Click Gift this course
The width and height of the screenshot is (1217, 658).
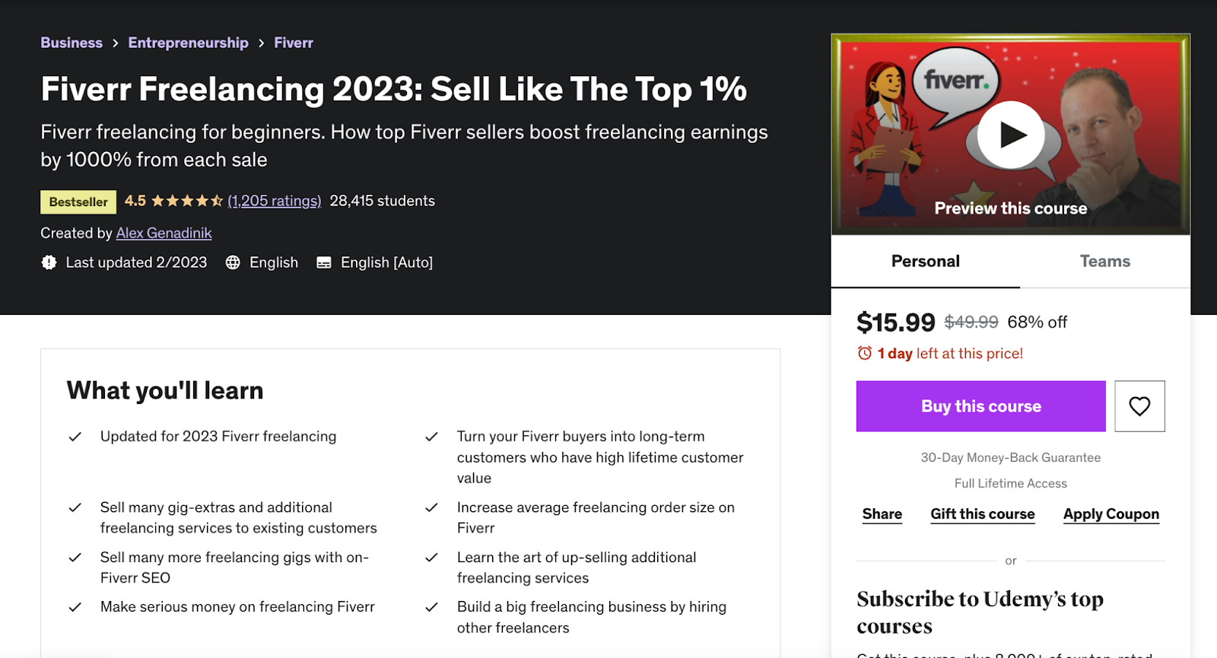pyautogui.click(x=982, y=514)
